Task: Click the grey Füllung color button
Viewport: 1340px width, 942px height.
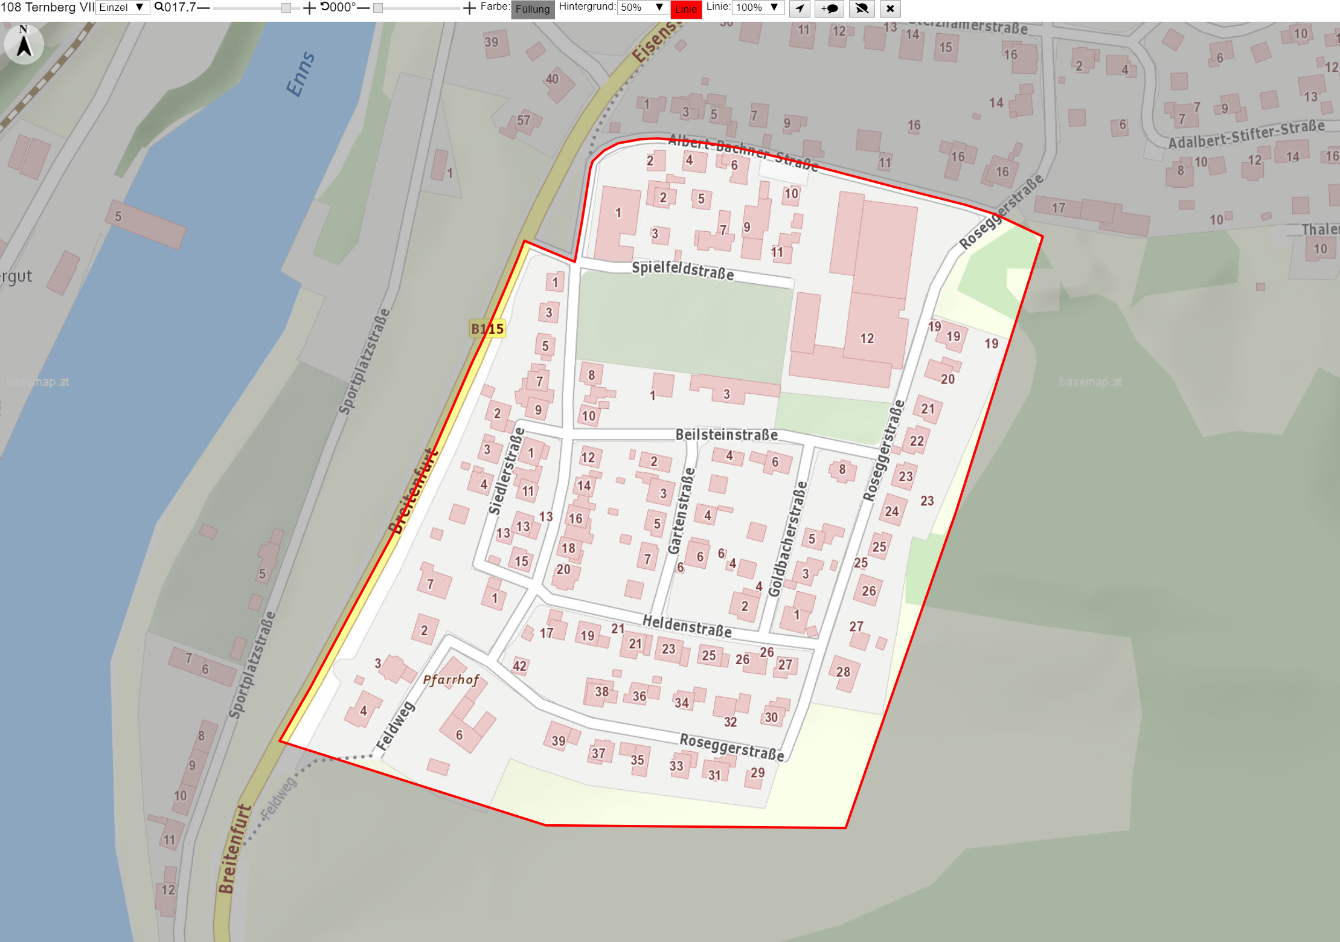Action: [x=533, y=9]
